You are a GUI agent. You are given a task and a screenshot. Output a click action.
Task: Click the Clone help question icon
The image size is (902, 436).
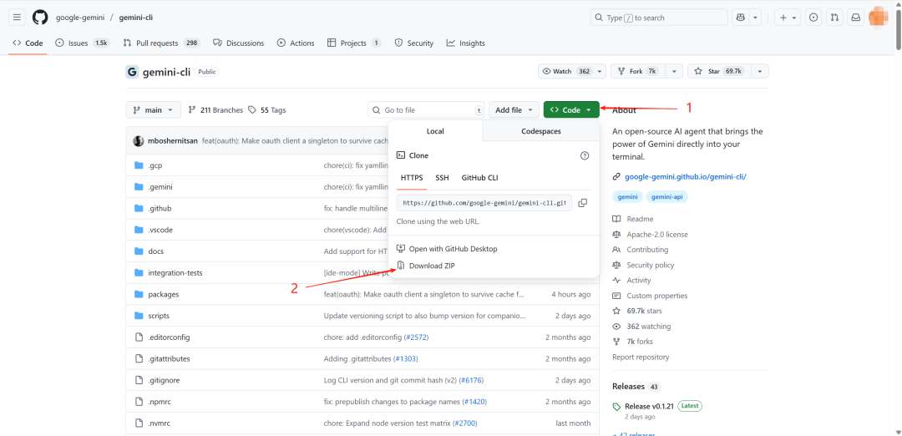[x=585, y=155]
